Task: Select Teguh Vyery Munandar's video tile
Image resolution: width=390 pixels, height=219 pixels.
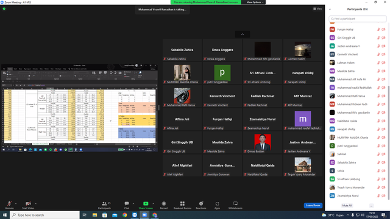Action: pyautogui.click(x=303, y=165)
